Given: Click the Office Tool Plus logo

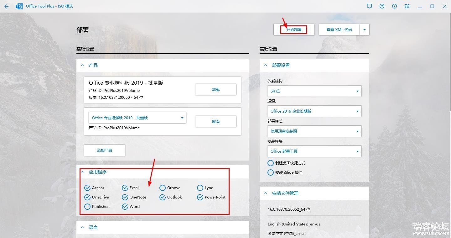Looking at the screenshot, I should pos(19,6).
